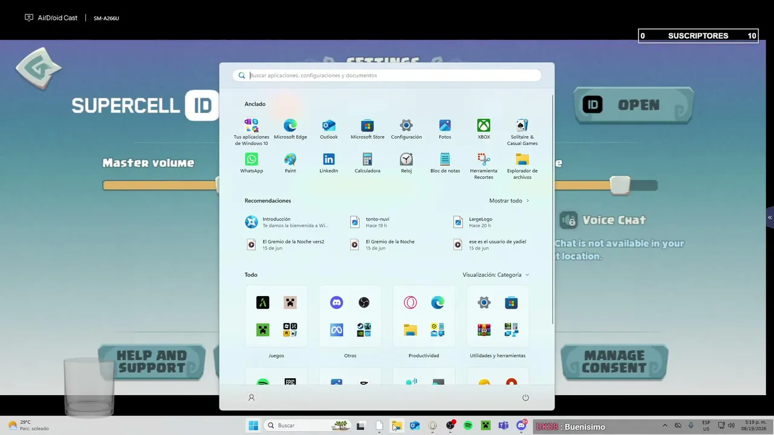Switch the ESP US keyboard language
The image size is (774, 435).
tap(706, 425)
